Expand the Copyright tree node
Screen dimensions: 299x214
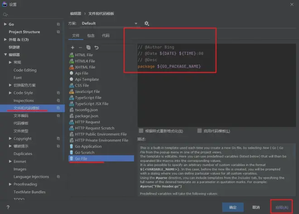point(10,138)
